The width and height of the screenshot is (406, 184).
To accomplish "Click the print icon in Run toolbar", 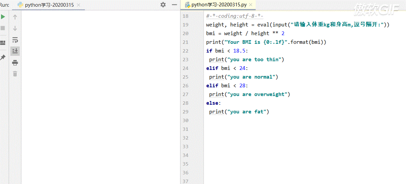I will coord(15,63).
